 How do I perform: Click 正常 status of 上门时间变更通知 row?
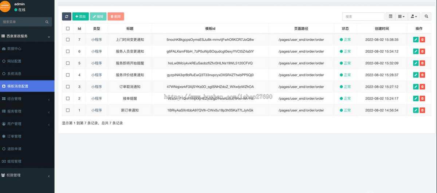pos(345,40)
